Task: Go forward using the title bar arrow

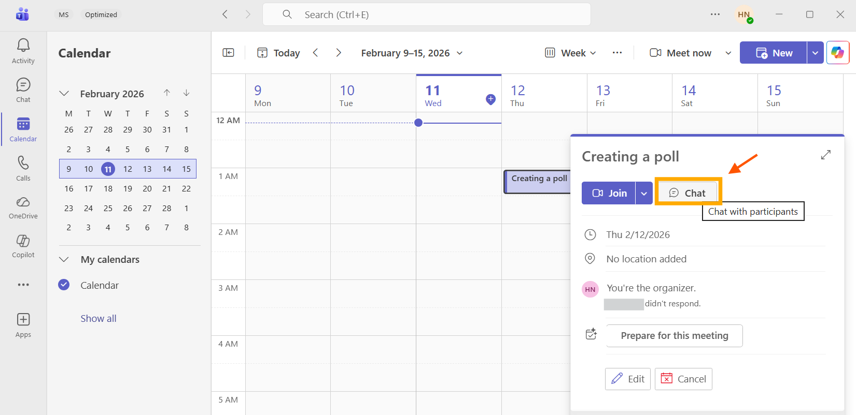Action: [x=248, y=14]
